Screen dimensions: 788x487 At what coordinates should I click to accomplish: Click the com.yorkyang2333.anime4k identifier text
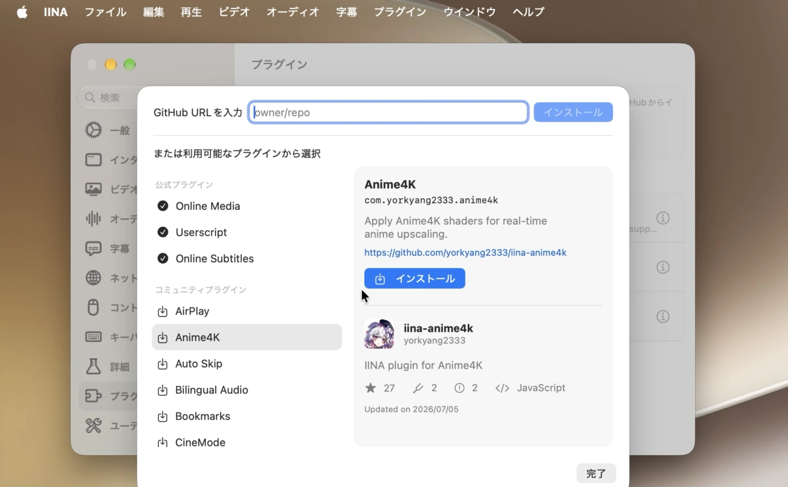(x=431, y=200)
